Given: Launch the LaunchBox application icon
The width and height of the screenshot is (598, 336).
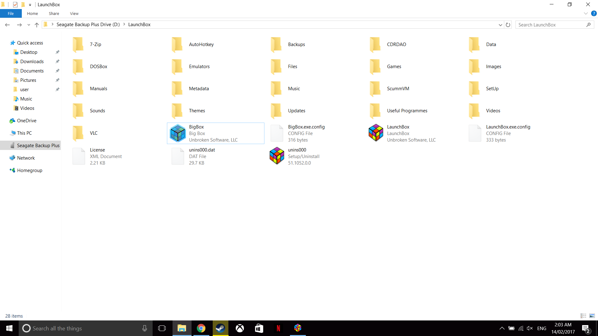Looking at the screenshot, I should click(376, 133).
